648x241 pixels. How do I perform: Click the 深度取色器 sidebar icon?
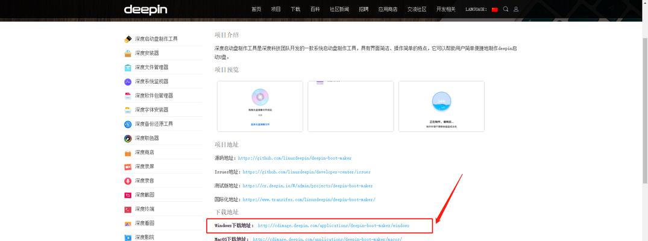click(x=128, y=138)
